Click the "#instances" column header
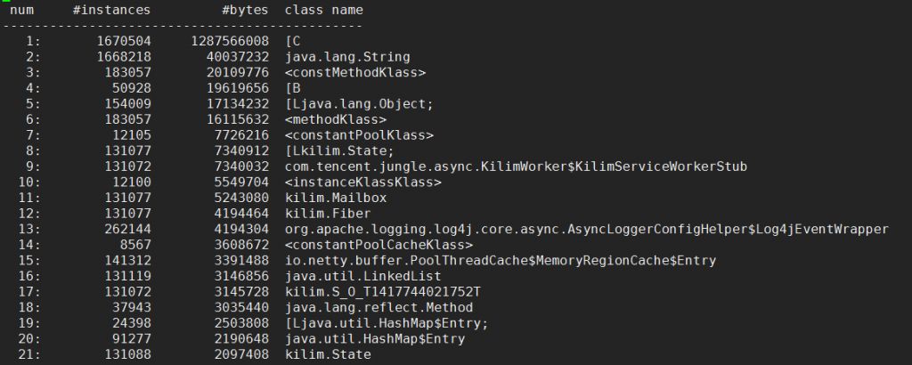This screenshot has width=912, height=365. [x=111, y=10]
